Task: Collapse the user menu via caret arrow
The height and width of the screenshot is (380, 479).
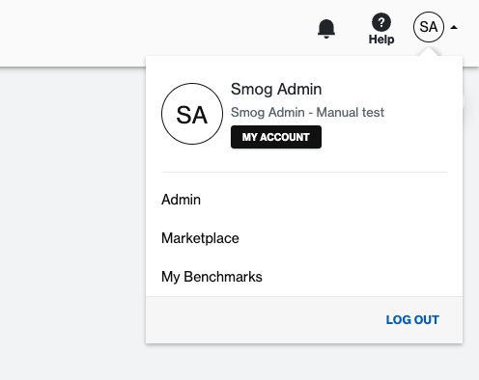Action: (x=454, y=27)
